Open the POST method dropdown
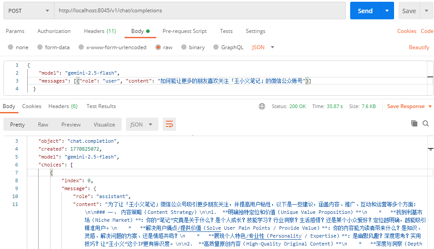This screenshot has height=249, width=434. pyautogui.click(x=29, y=11)
